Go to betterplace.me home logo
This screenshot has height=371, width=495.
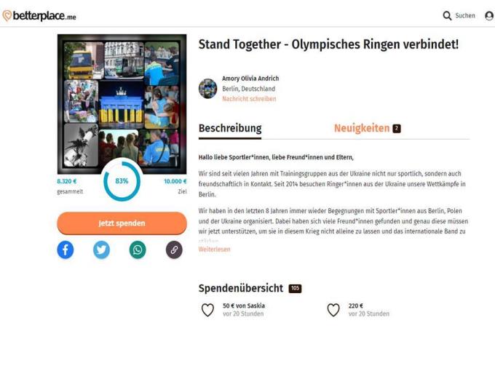coord(39,15)
